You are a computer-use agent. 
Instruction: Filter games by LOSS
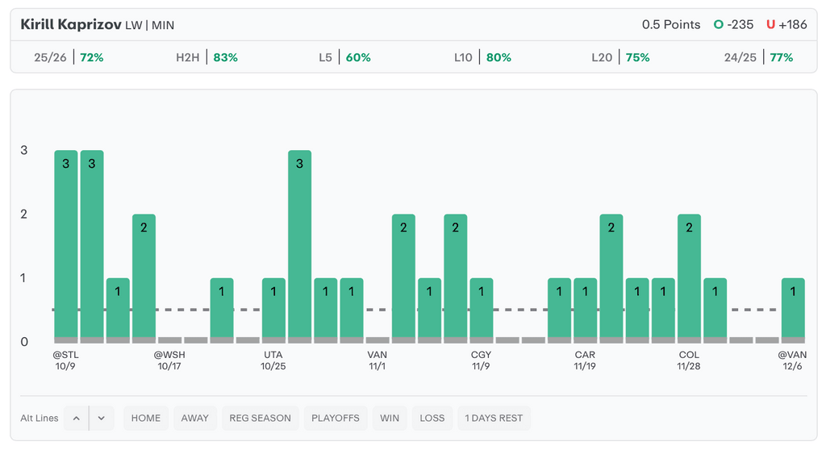coord(432,418)
